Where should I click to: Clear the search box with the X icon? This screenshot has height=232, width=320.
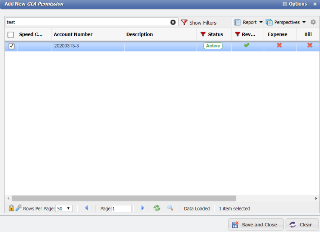(x=173, y=22)
